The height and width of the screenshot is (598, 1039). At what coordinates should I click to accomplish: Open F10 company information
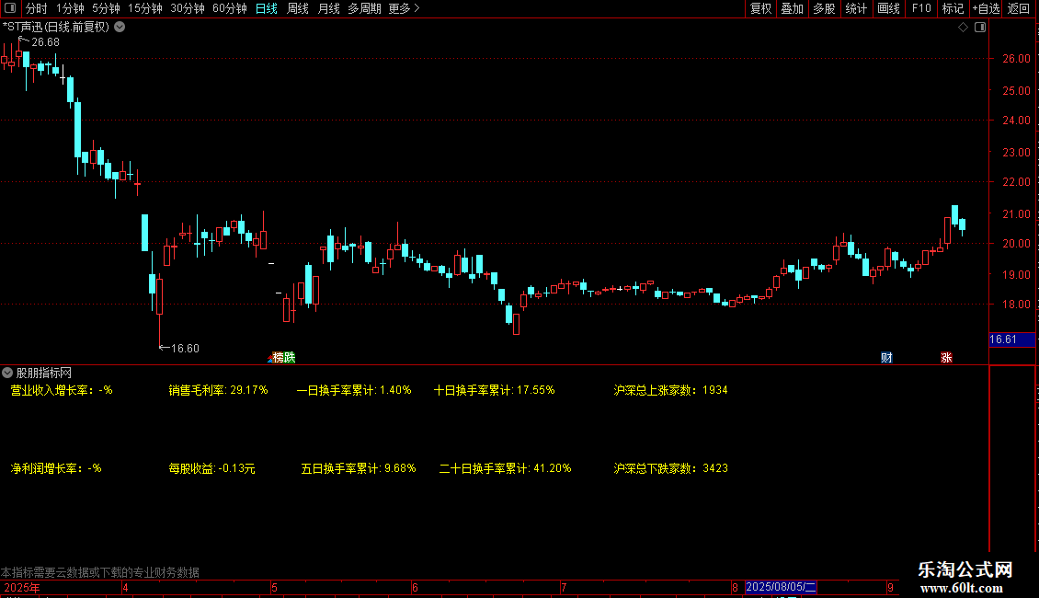pos(921,8)
